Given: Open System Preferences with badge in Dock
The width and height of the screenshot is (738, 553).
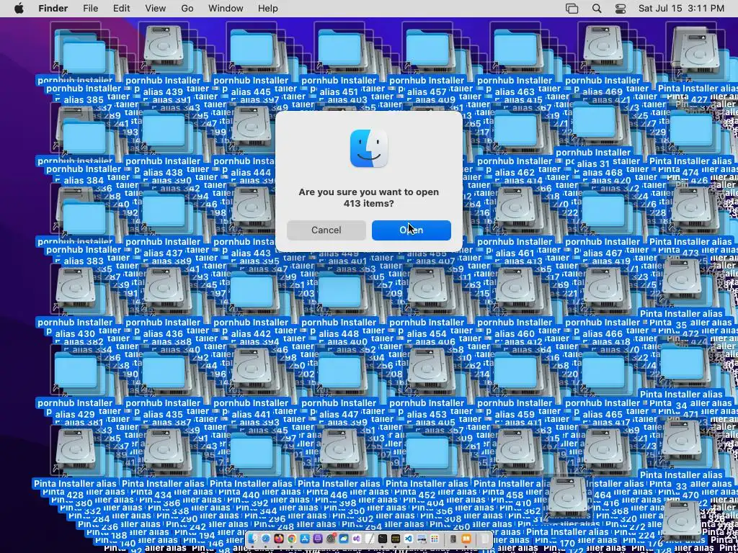Looking at the screenshot, I should (331, 539).
